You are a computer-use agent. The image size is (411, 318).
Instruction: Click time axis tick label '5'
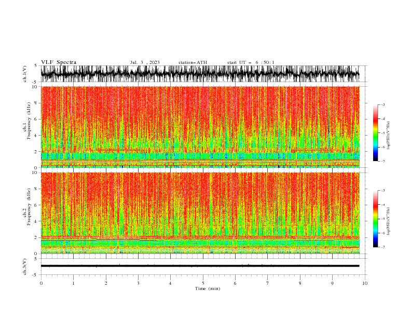point(203,283)
